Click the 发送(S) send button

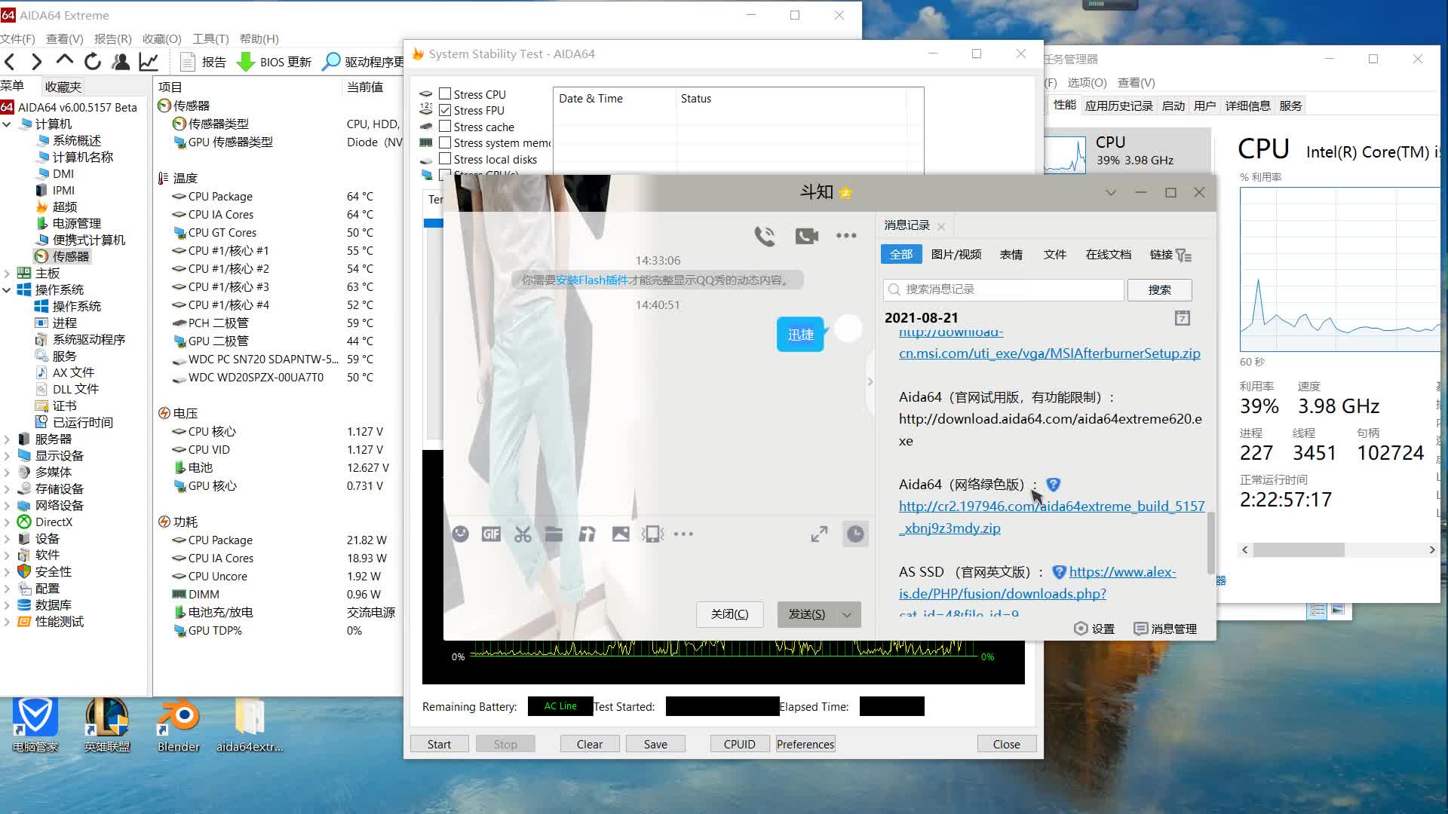[807, 614]
